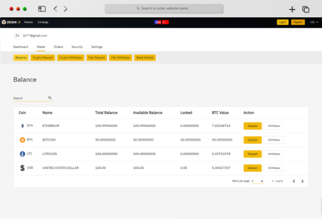Open the USD currency dropdown in header

point(314,22)
